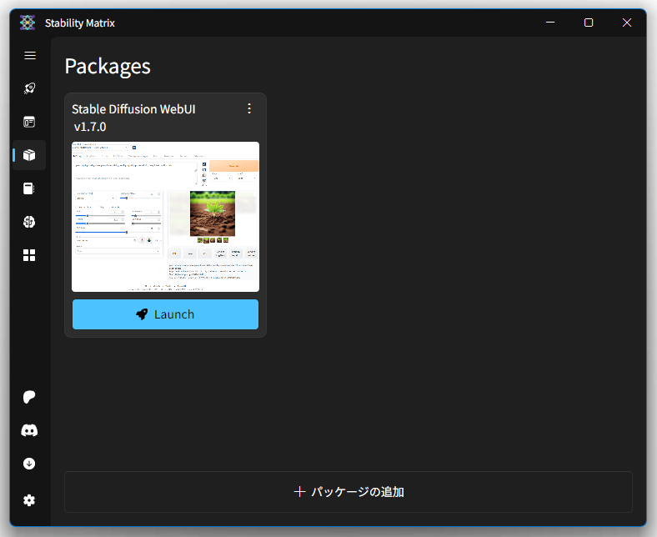Open the hamburger navigation menu
The image size is (657, 537).
[30, 55]
